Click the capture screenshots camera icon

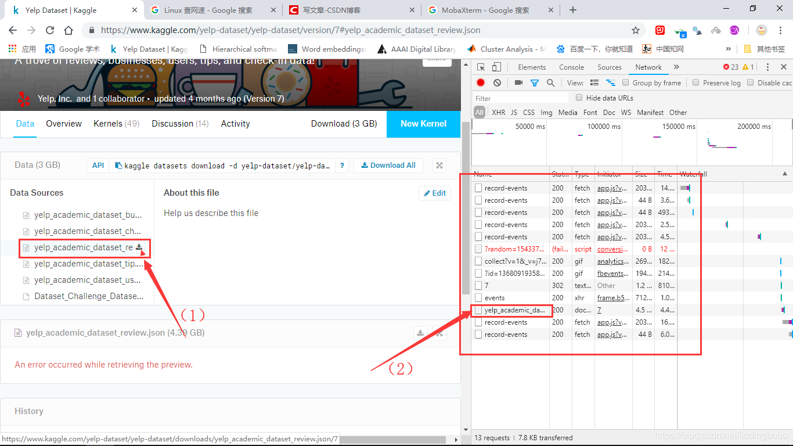[x=519, y=82]
